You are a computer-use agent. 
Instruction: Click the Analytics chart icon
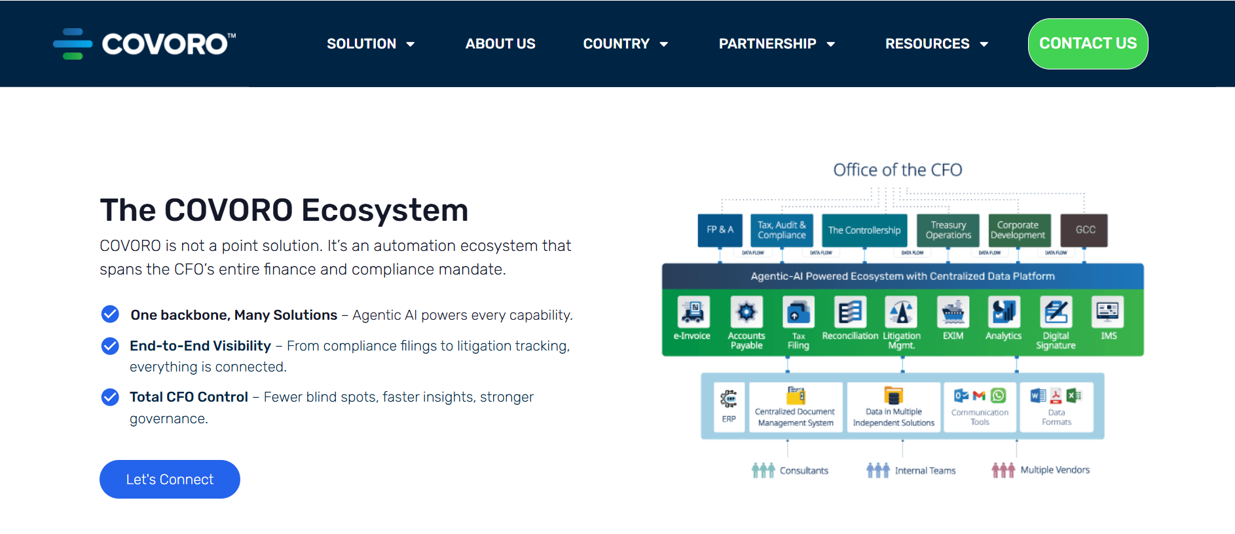tap(1004, 311)
